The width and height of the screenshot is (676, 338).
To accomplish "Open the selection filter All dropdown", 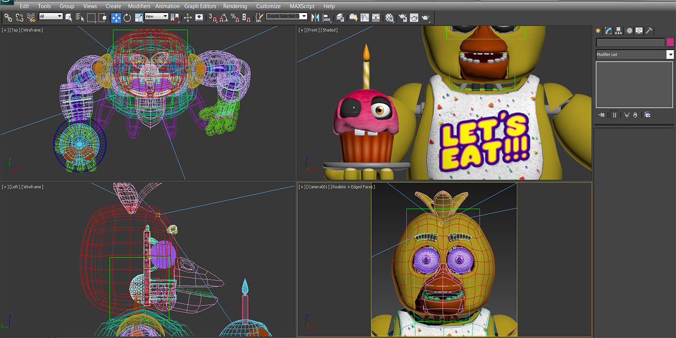I will point(51,16).
